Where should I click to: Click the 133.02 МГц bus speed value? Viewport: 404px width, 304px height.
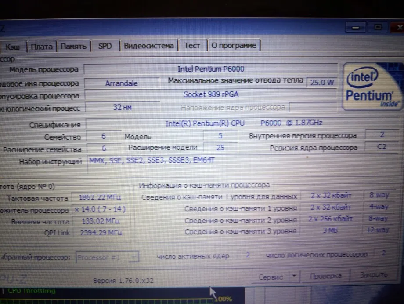pos(101,221)
